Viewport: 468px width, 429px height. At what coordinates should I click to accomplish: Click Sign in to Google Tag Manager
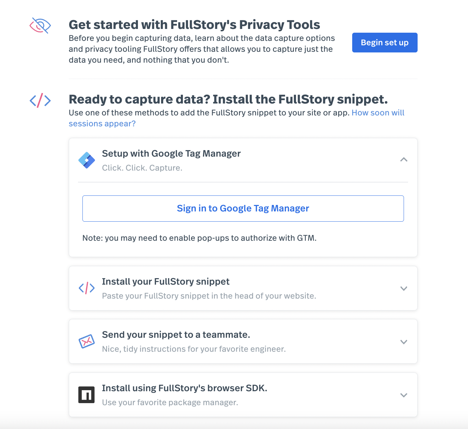[243, 208]
